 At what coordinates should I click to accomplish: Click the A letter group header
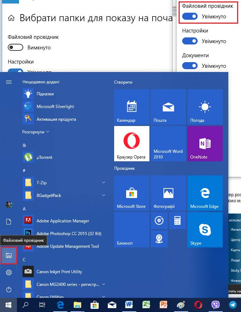(x=24, y=209)
